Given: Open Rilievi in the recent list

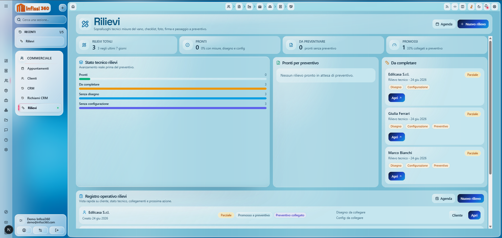Looking at the screenshot, I should (41, 41).
